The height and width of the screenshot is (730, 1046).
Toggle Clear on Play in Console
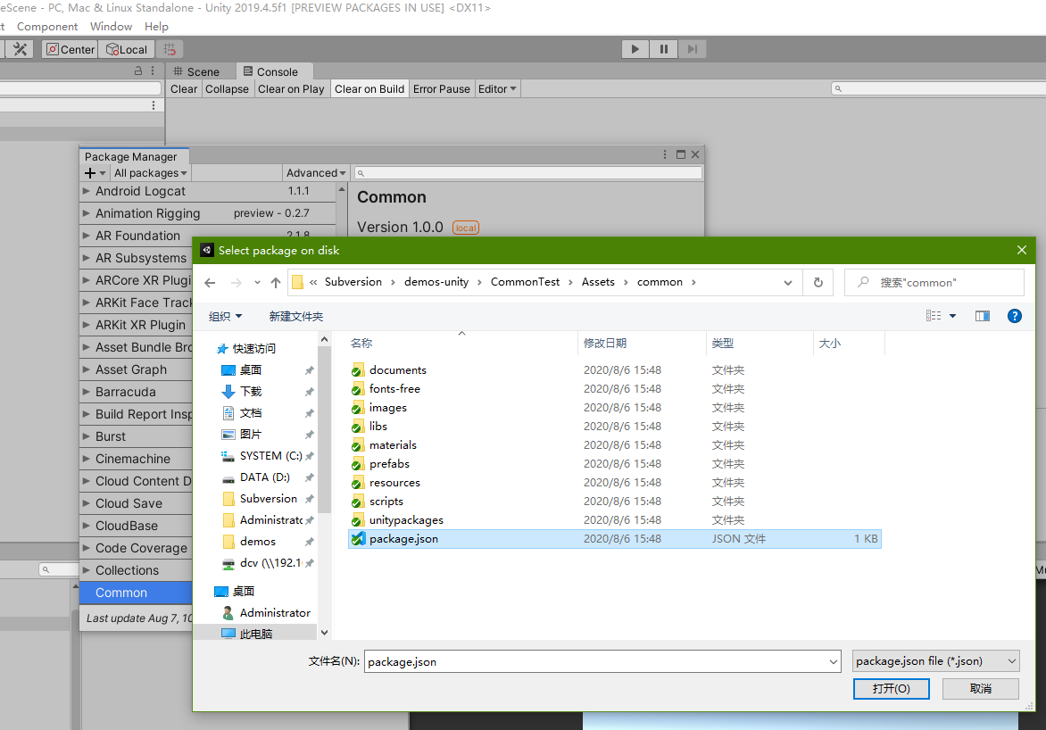click(x=291, y=88)
